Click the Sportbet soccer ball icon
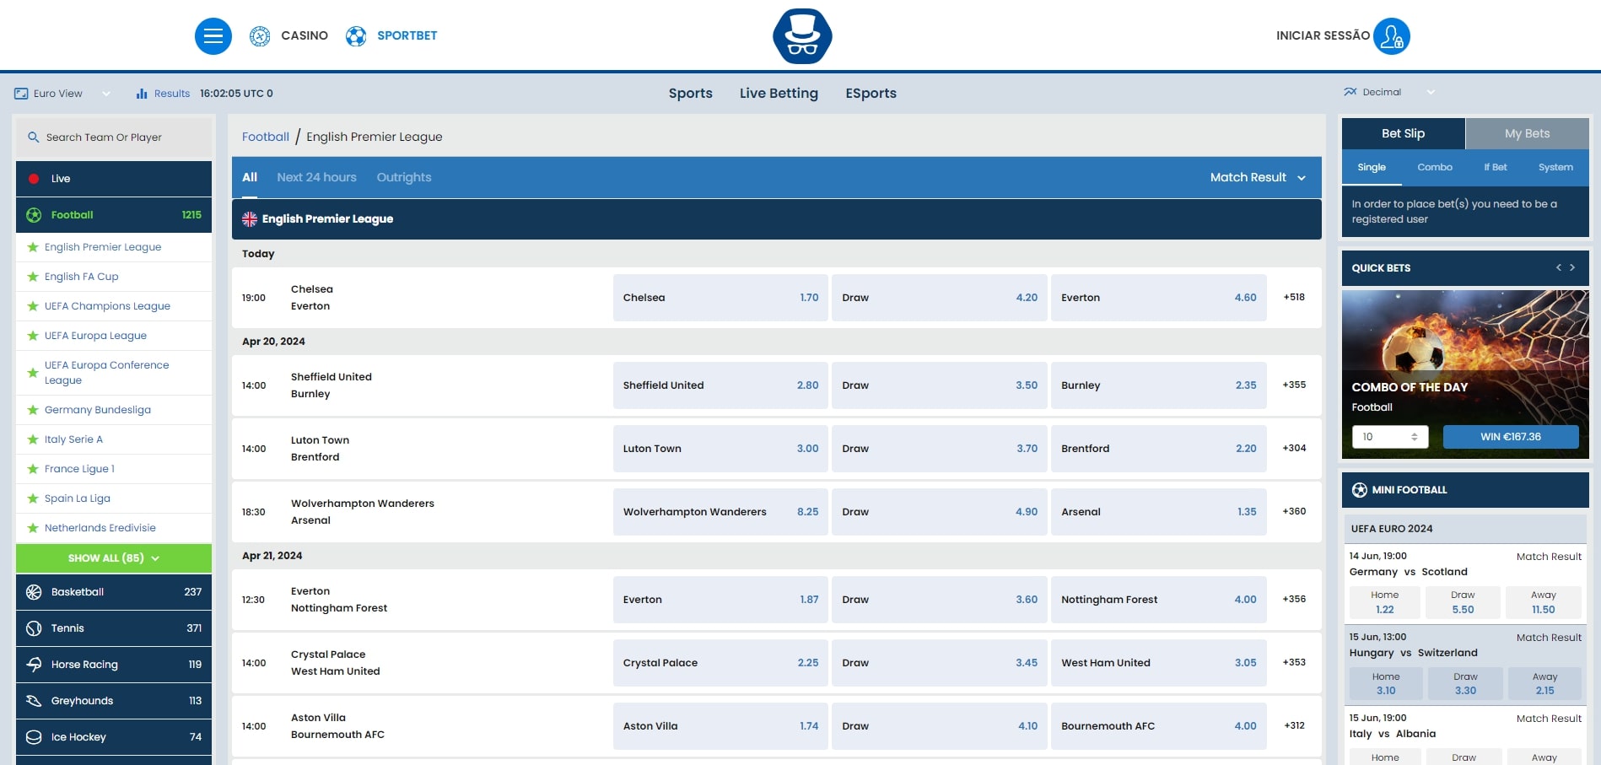This screenshot has width=1601, height=765. (x=356, y=36)
